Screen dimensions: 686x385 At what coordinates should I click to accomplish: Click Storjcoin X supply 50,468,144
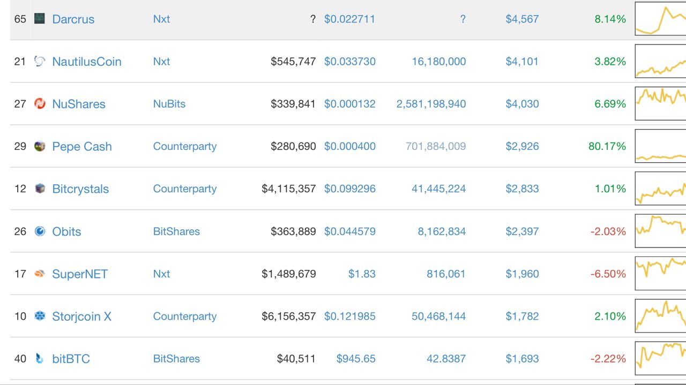click(x=439, y=316)
